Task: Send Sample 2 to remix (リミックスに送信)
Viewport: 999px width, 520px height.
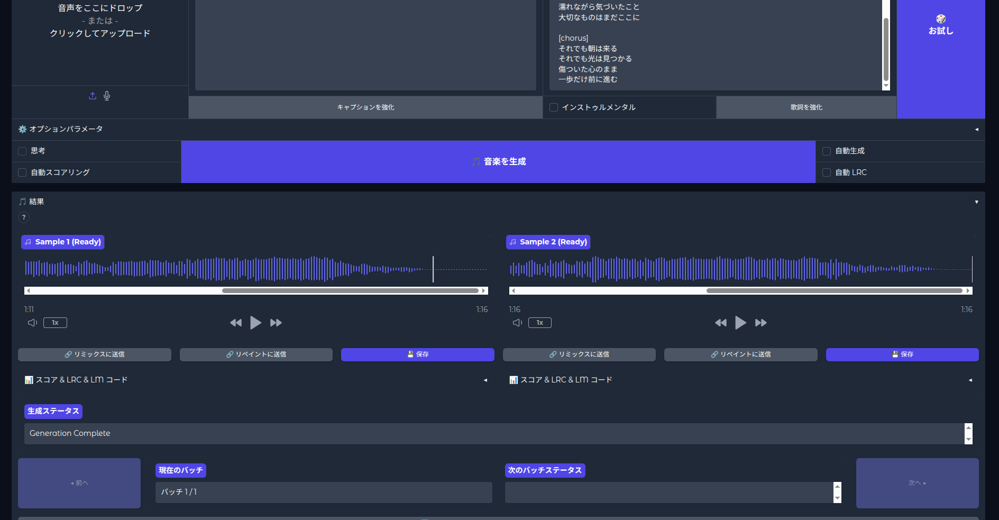Action: pos(579,354)
